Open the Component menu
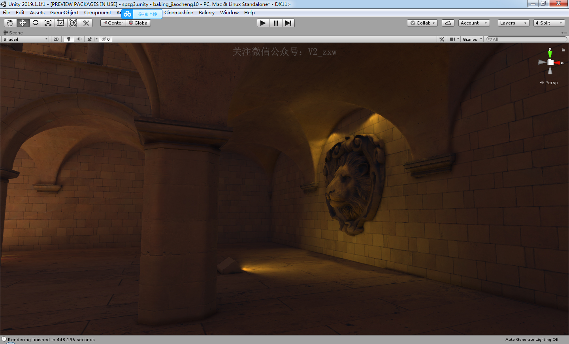The image size is (569, 344). 98,13
